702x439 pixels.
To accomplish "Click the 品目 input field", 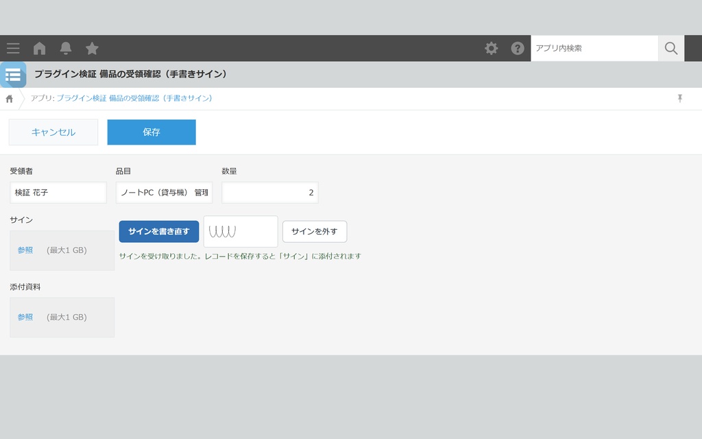I will 164,193.
